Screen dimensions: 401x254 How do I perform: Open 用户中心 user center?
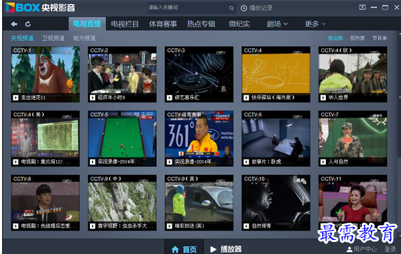(365, 249)
